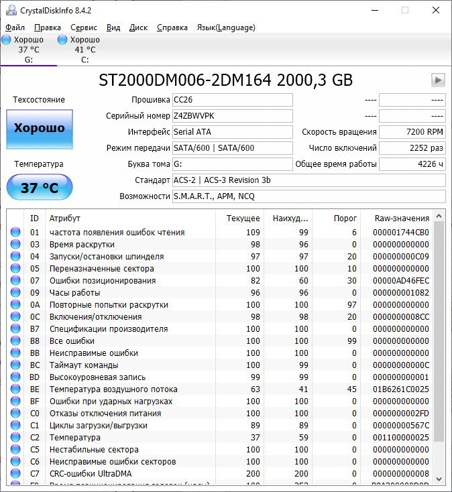Click the 37 °C temperature button

40,187
